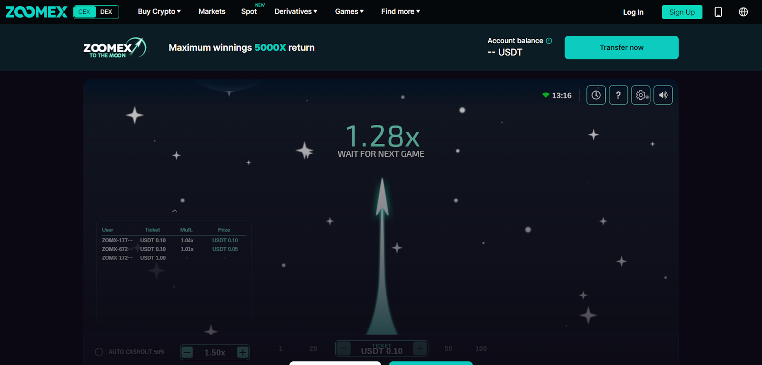Click the 1.28x multiplier display
The height and width of the screenshot is (365, 762).
pyautogui.click(x=382, y=136)
